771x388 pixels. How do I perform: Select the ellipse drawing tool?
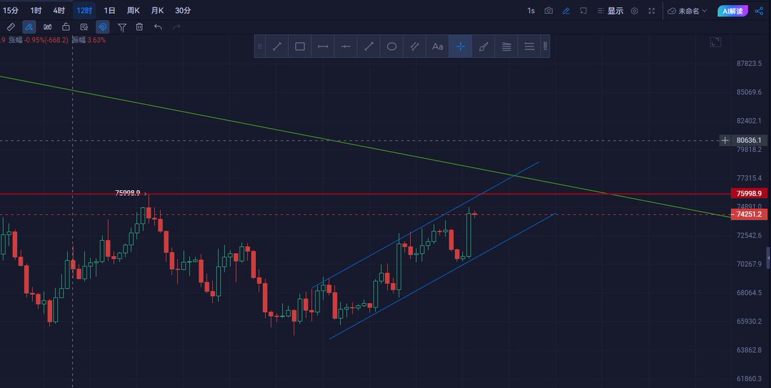coord(392,47)
